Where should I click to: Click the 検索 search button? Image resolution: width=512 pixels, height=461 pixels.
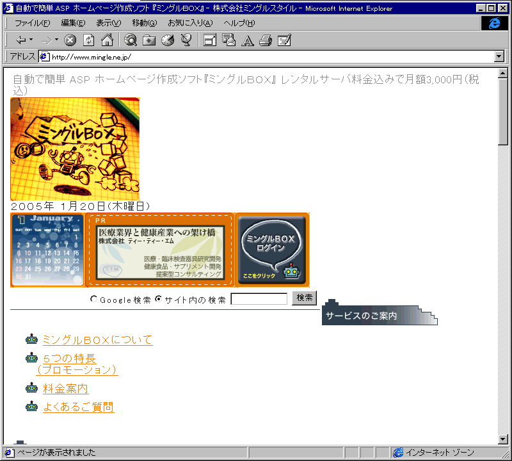[305, 298]
